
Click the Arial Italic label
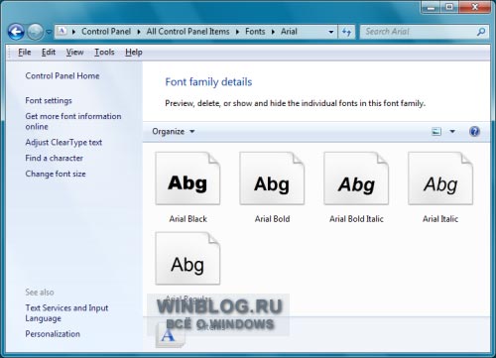tap(440, 219)
